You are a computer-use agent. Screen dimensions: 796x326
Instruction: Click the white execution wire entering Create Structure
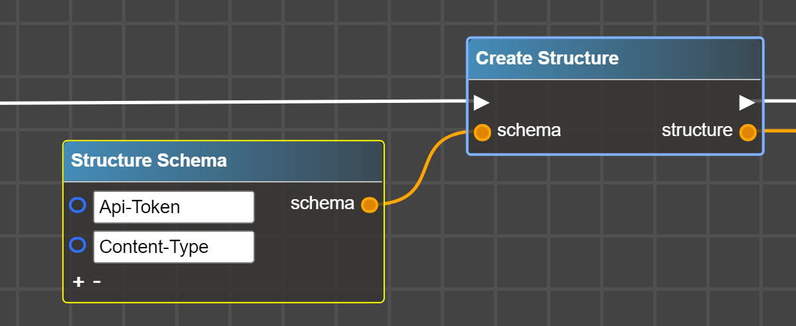click(232, 102)
